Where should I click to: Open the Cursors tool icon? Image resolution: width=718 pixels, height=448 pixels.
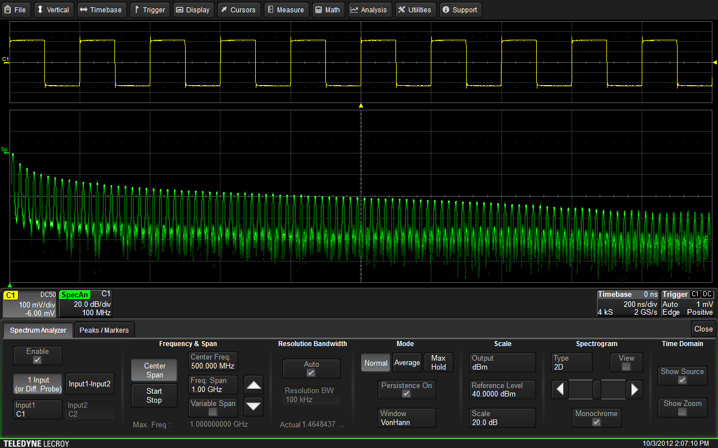click(x=225, y=10)
